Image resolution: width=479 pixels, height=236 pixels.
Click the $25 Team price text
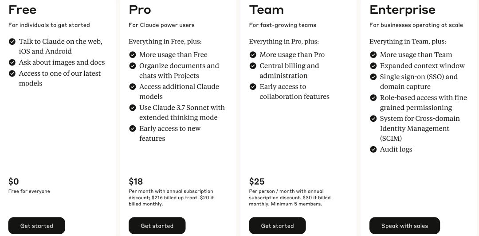pos(257,182)
